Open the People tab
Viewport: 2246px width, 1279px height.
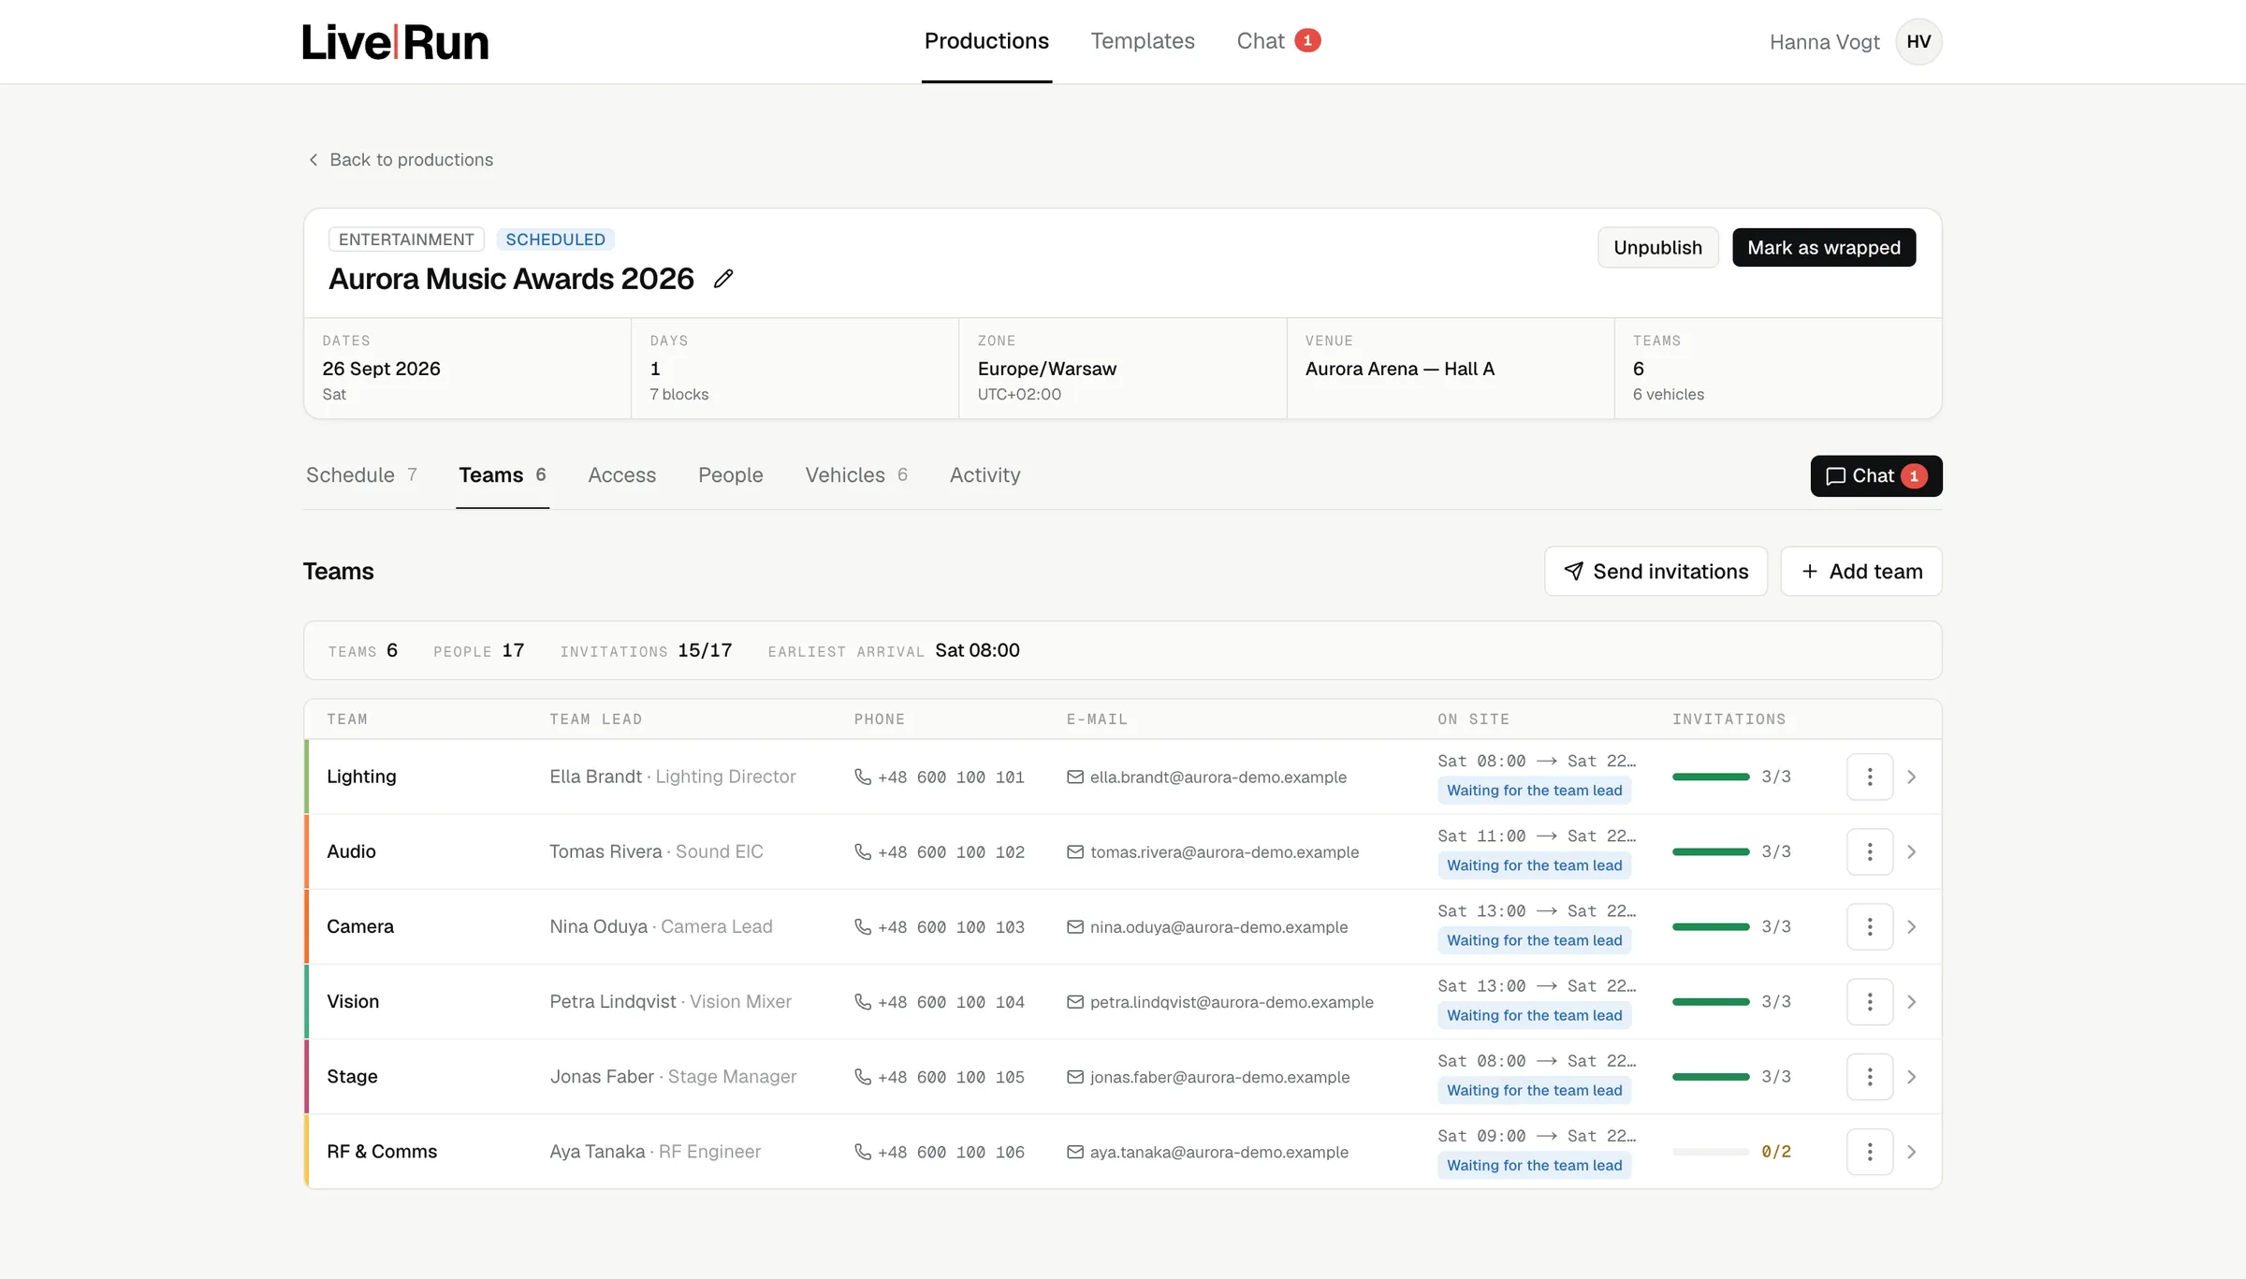coord(731,475)
